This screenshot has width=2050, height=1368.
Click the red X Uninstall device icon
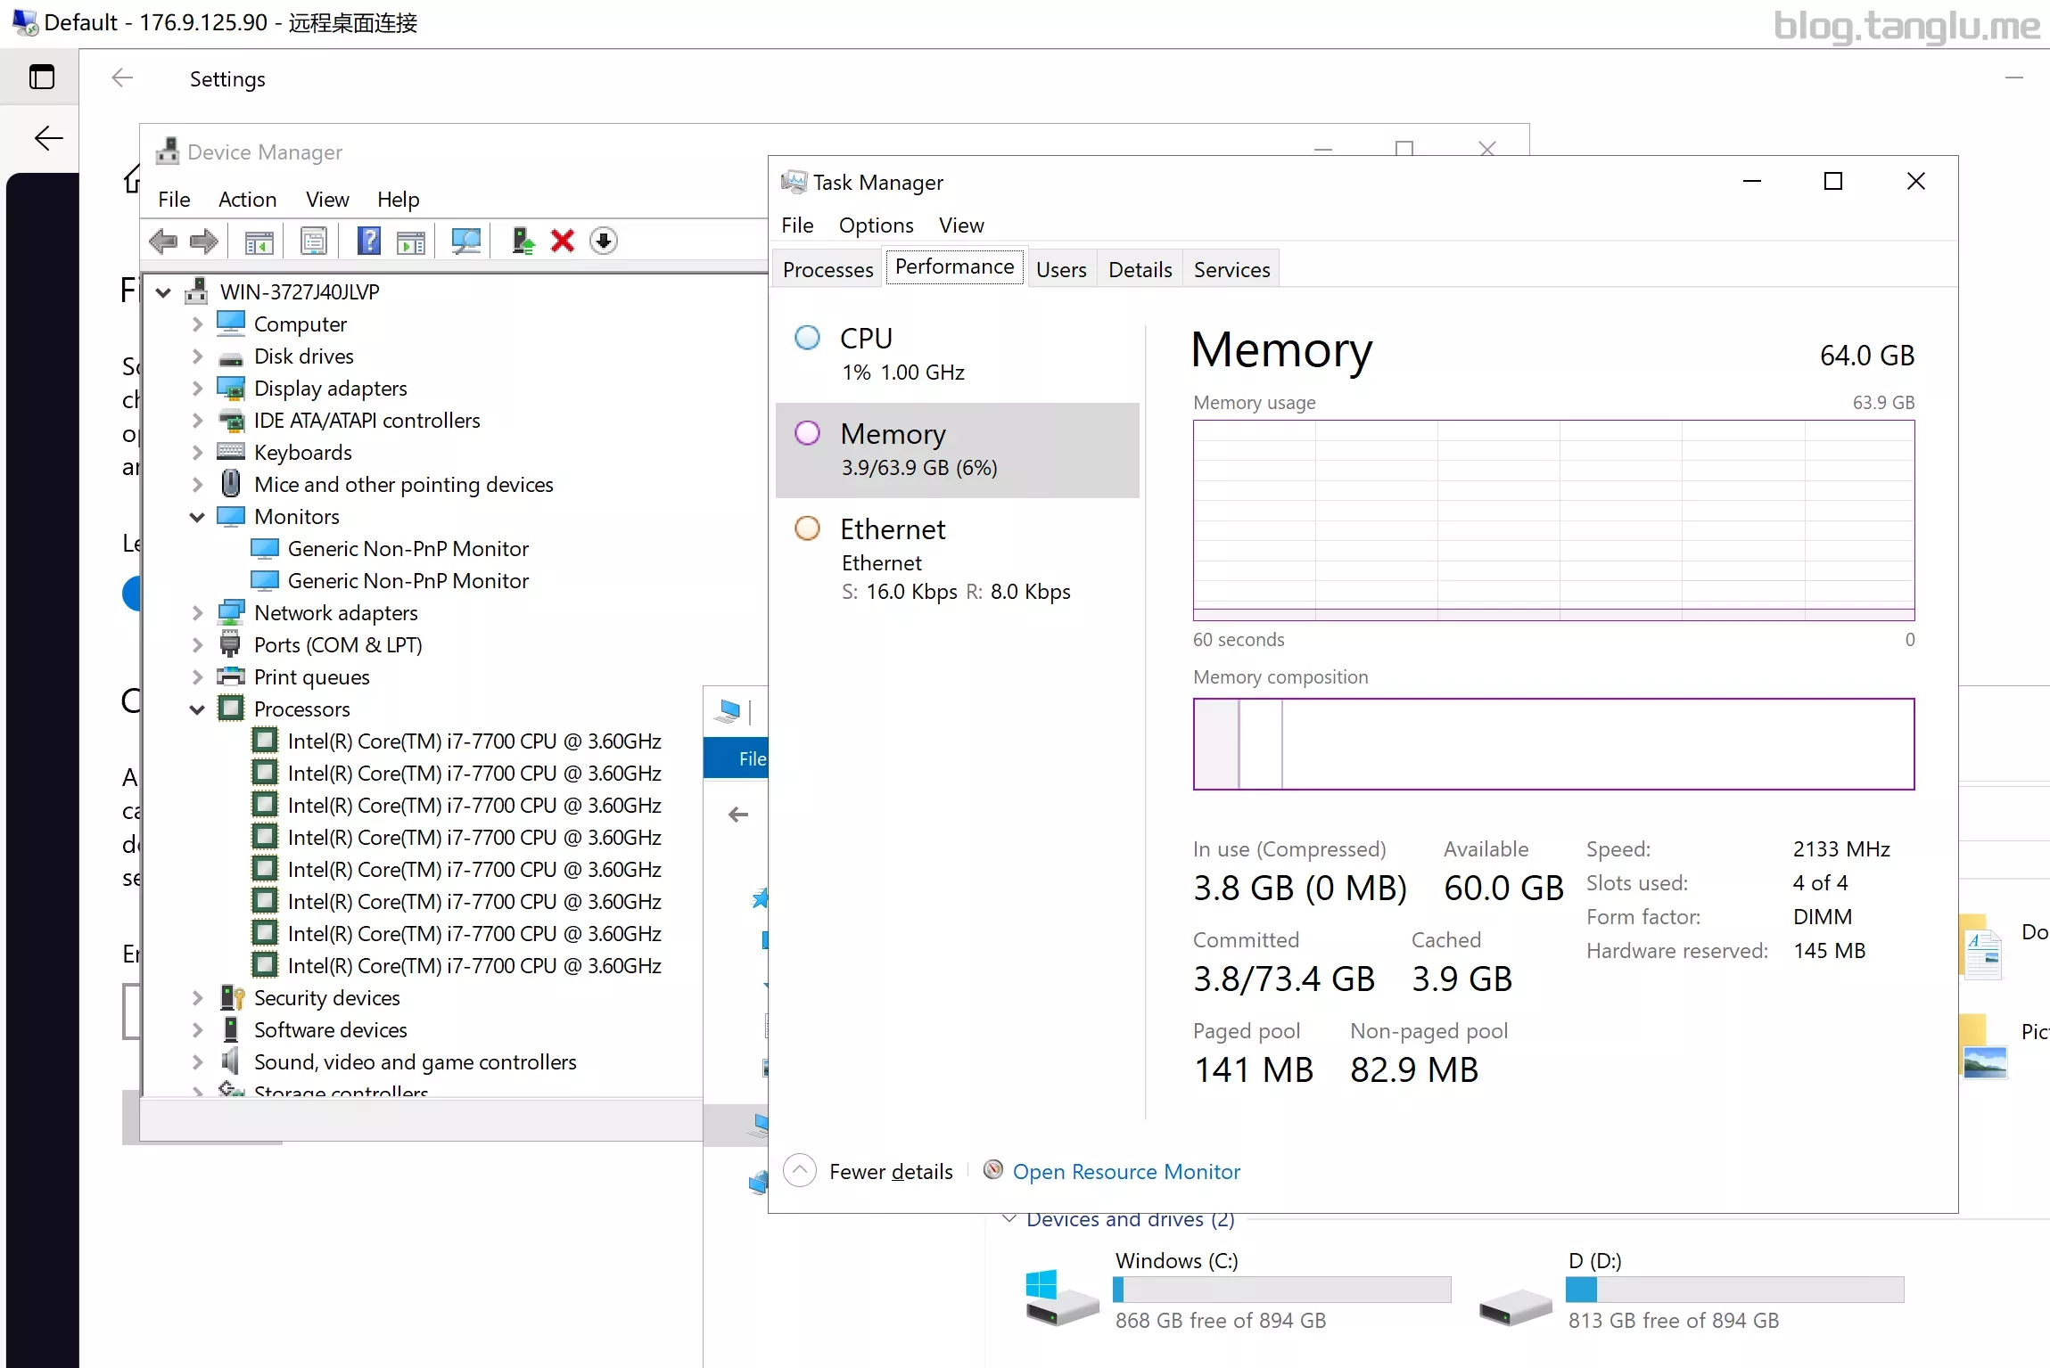pos(563,241)
